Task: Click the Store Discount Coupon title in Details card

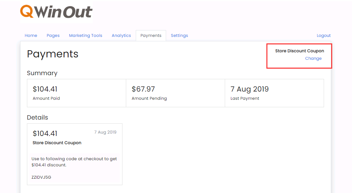Action: click(x=57, y=143)
